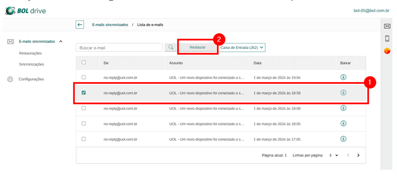Click the Data column header
This screenshot has width=397, height=178.
coord(257,63)
